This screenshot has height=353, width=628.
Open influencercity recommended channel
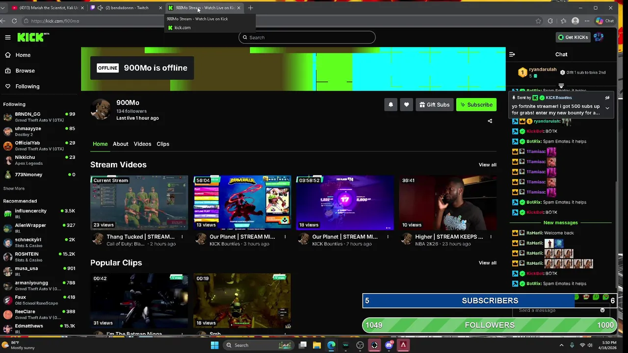(39, 213)
